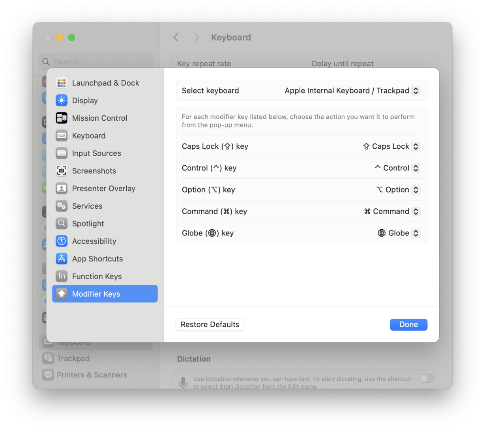Open the Command key action popup
Screen dimensions: 485x432
pyautogui.click(x=391, y=211)
